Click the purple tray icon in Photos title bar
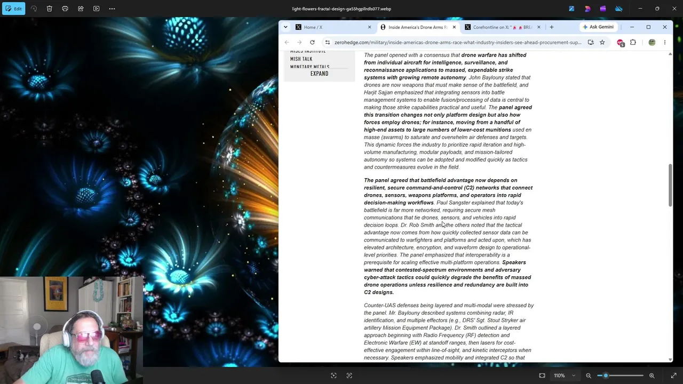Screen dimensions: 683x384 point(603,9)
